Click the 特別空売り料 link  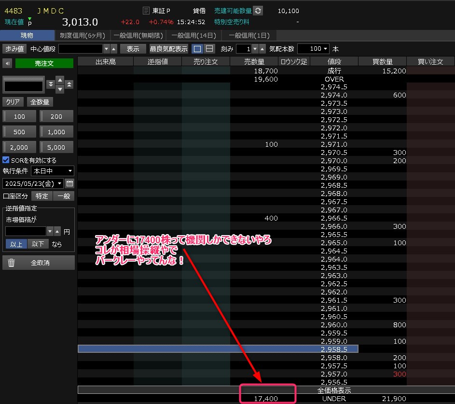pos(232,22)
